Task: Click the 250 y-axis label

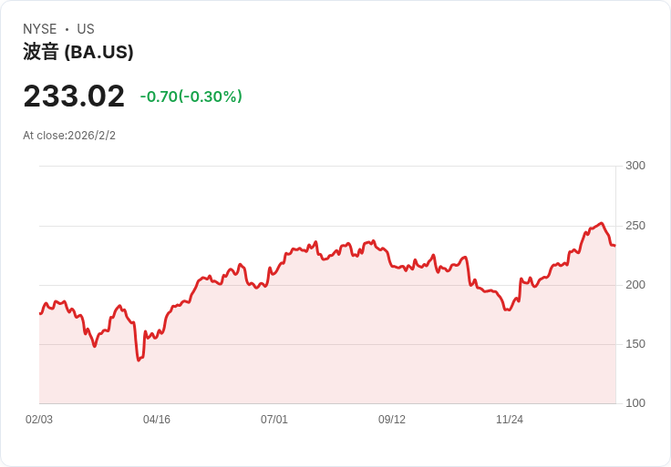Action: click(635, 226)
